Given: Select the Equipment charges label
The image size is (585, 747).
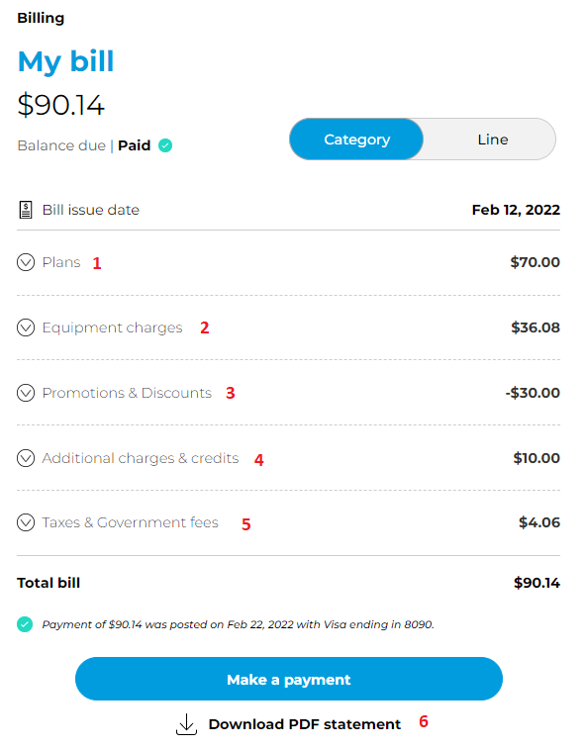Looking at the screenshot, I should [113, 327].
